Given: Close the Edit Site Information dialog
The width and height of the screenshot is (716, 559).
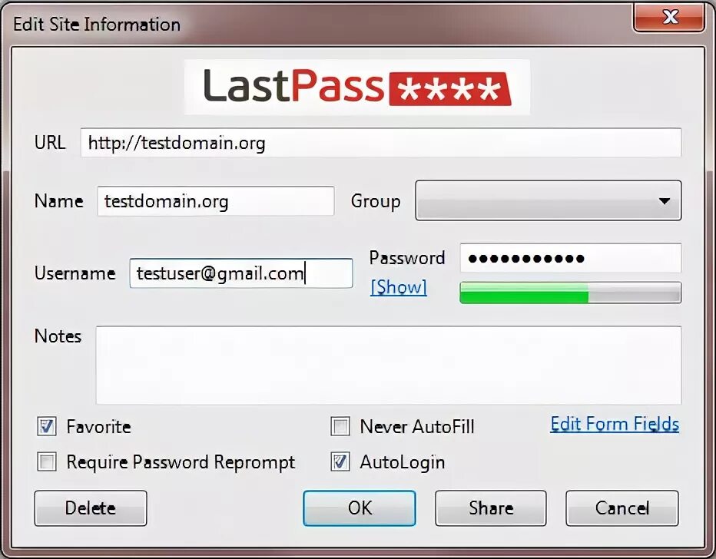Looking at the screenshot, I should [x=669, y=18].
